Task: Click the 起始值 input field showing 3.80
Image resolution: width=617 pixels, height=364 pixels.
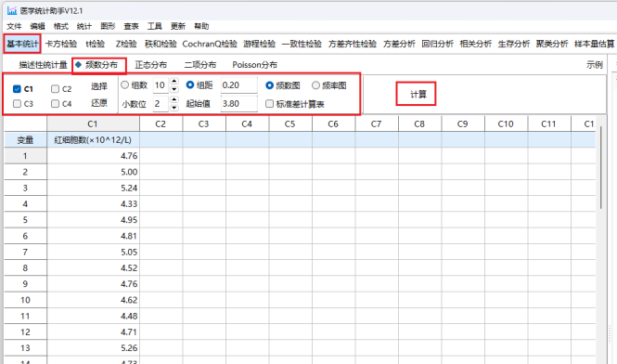Action: coord(239,104)
